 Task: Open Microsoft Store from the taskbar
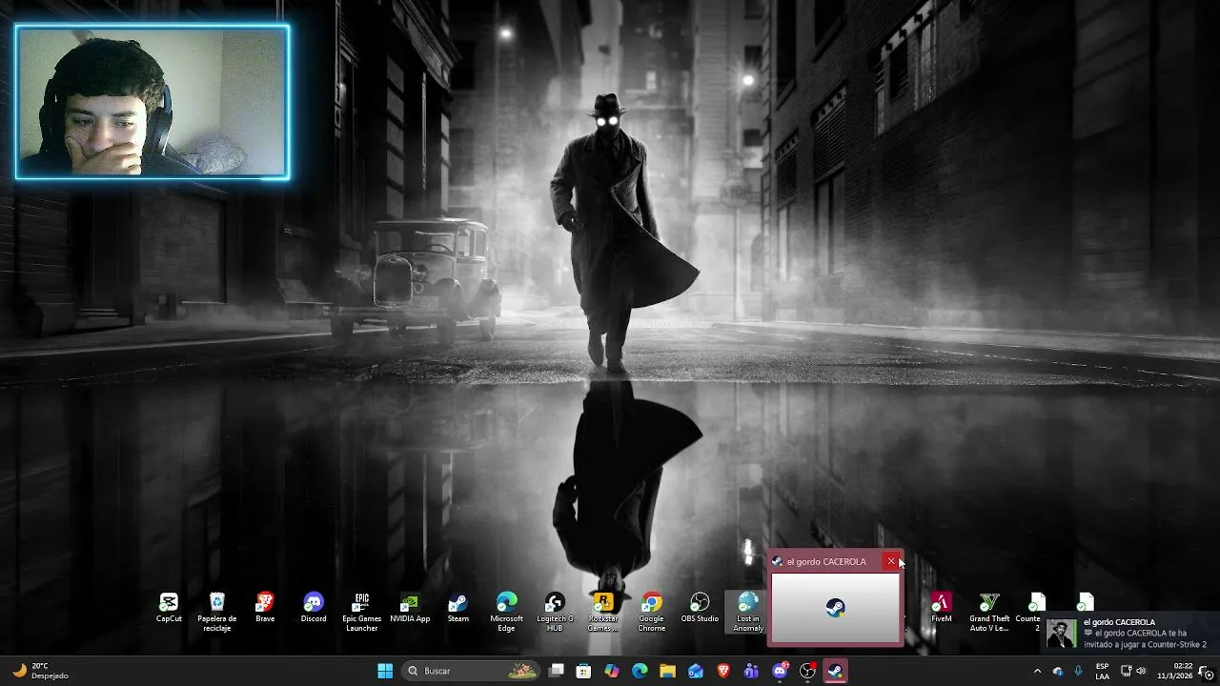pos(584,671)
